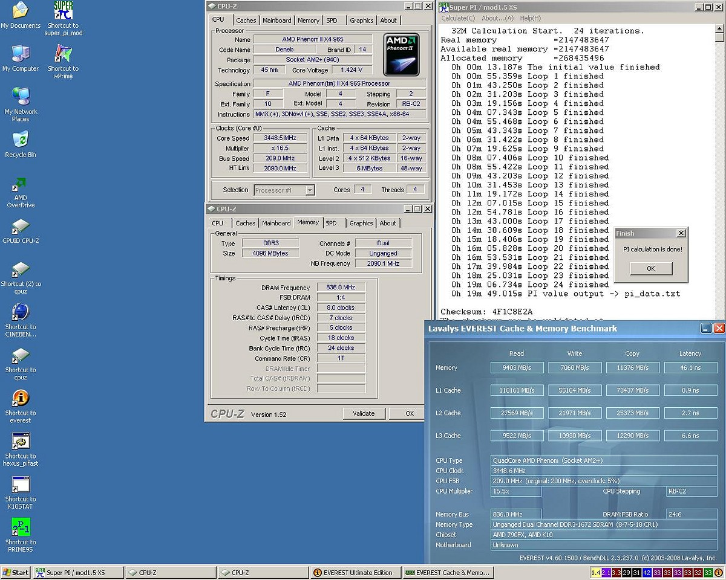Image resolution: width=726 pixels, height=580 pixels.
Task: Click the Validate button in CPU-Z
Action: pyautogui.click(x=364, y=413)
